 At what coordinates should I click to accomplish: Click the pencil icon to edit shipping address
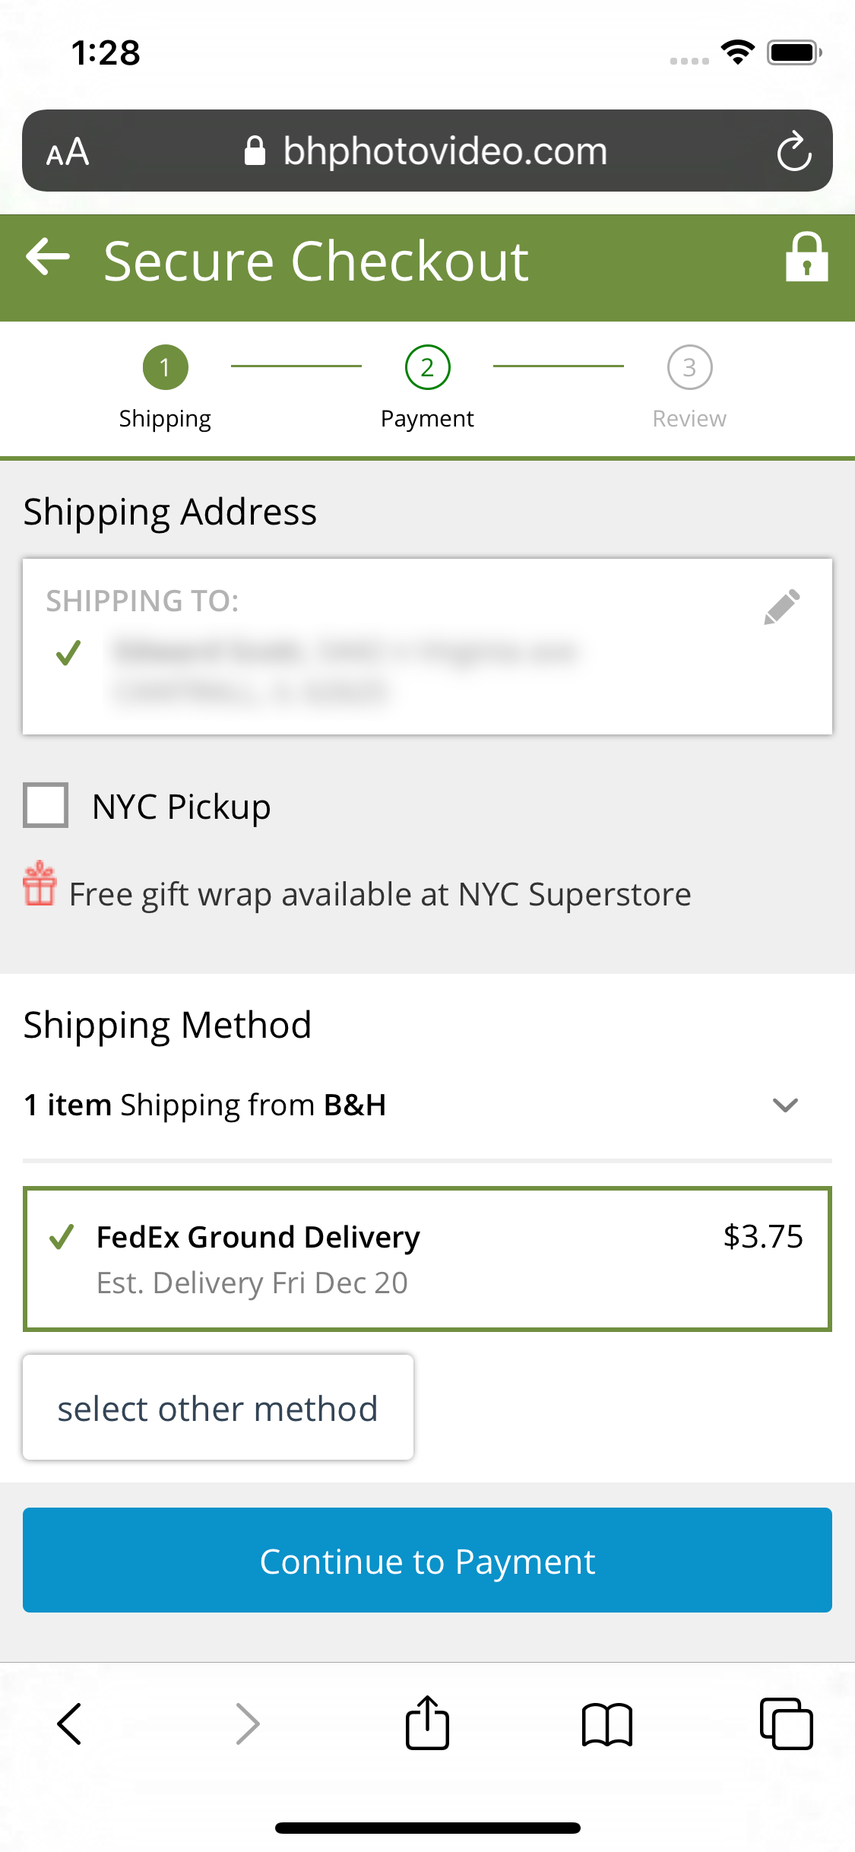(x=784, y=606)
